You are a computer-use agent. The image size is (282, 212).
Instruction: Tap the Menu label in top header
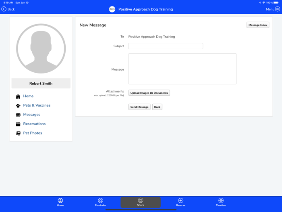270,9
